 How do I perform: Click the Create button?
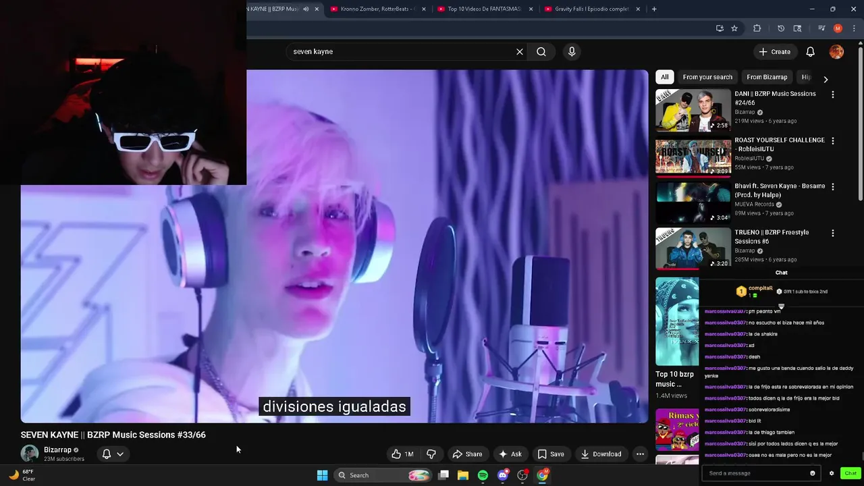pyautogui.click(x=775, y=51)
